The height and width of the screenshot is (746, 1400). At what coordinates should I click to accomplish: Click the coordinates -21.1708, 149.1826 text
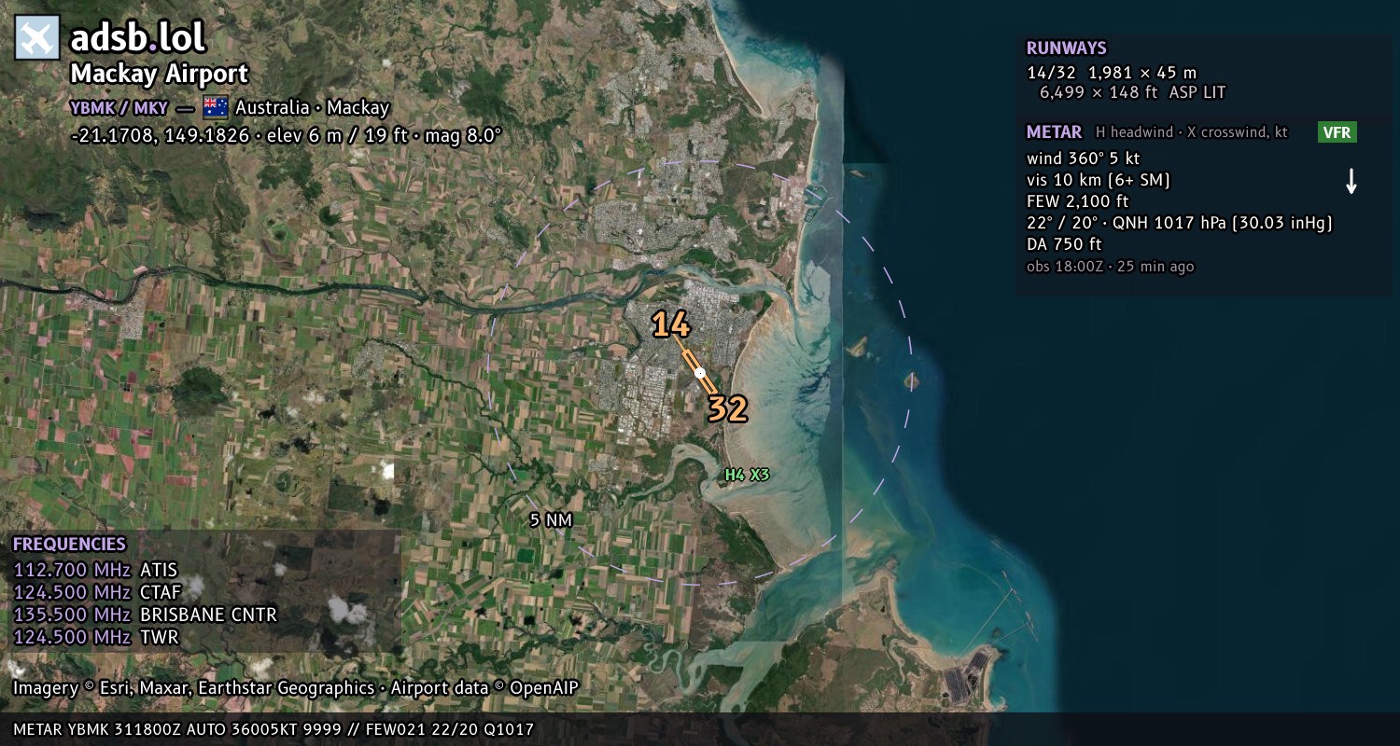pos(161,136)
